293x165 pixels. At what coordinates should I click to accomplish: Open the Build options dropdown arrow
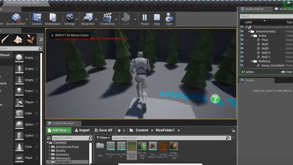click(135, 19)
